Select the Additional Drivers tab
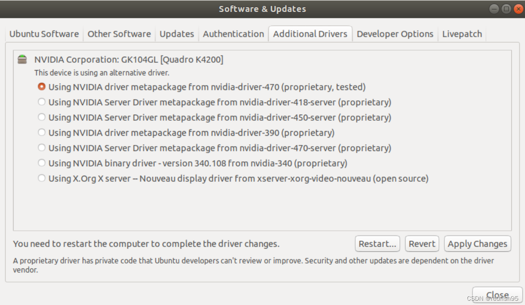The height and width of the screenshot is (305, 525). coord(310,34)
